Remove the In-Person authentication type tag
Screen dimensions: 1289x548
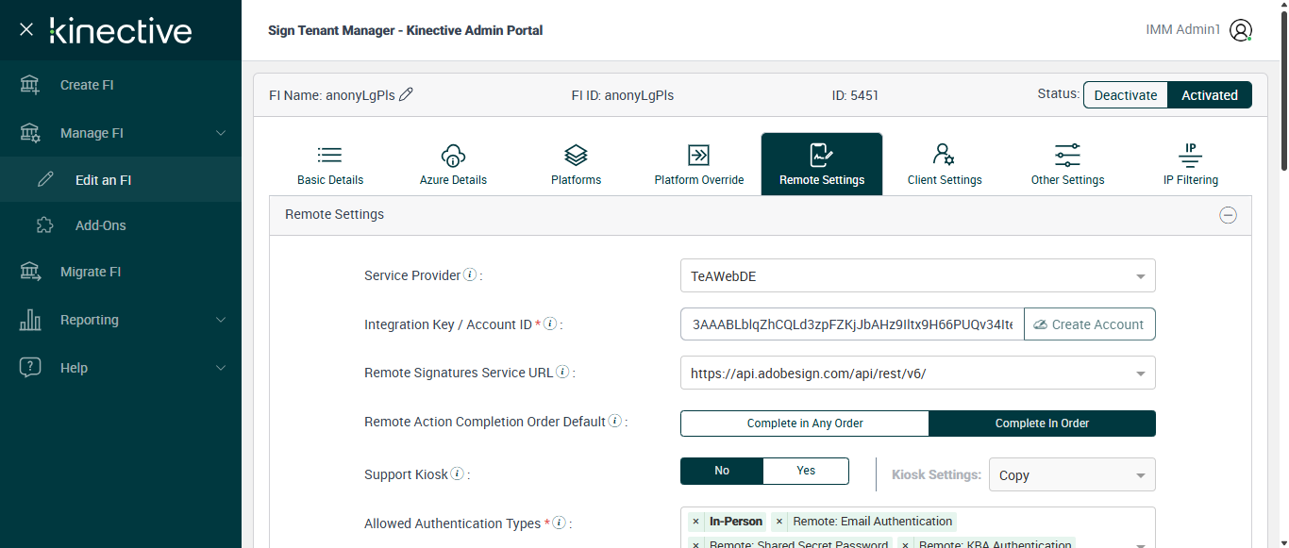(695, 522)
